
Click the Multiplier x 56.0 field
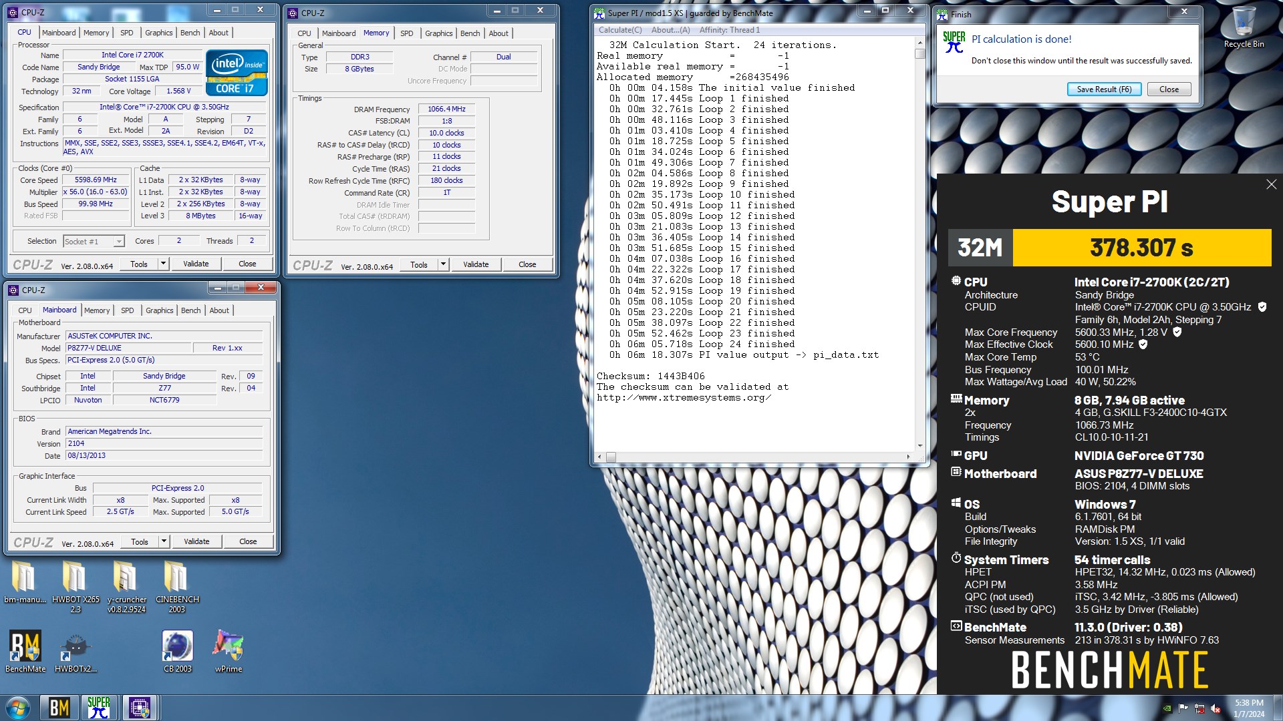96,192
